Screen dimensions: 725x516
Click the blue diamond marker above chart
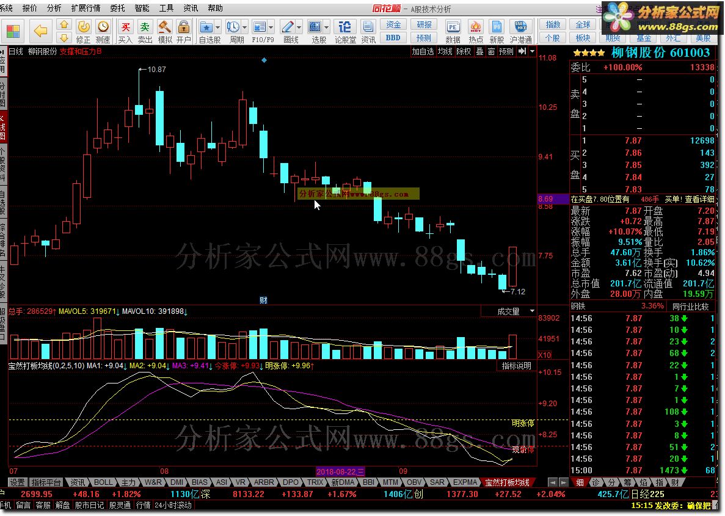point(264,60)
